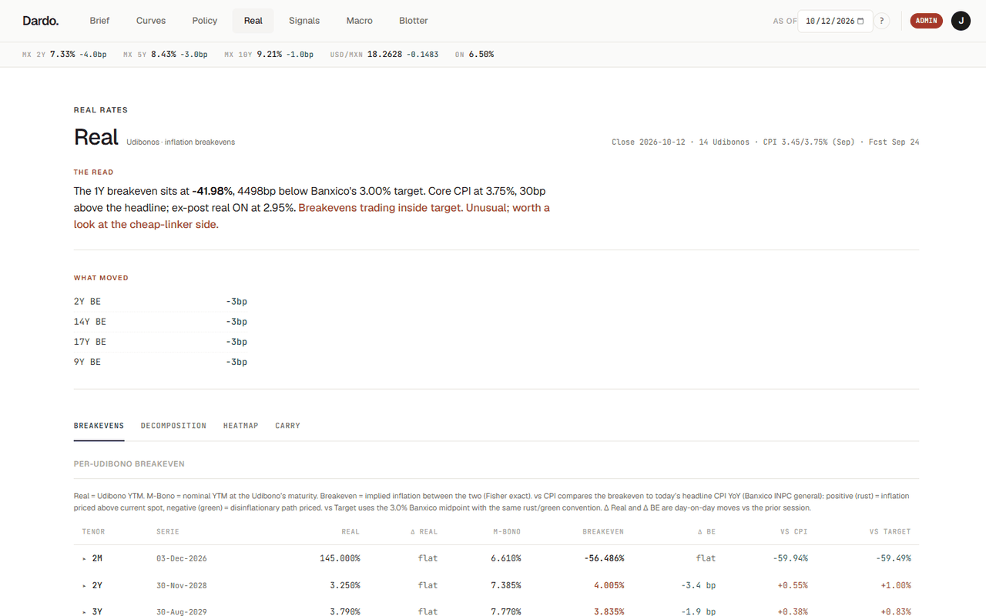Open the Signals page
986x616 pixels.
pyautogui.click(x=304, y=21)
